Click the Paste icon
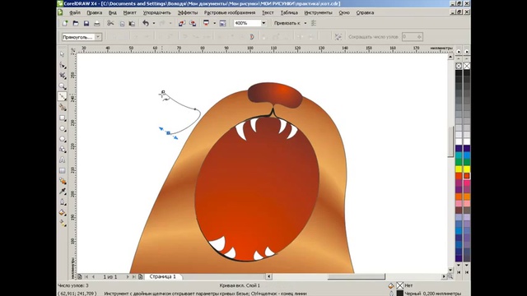 [132, 23]
